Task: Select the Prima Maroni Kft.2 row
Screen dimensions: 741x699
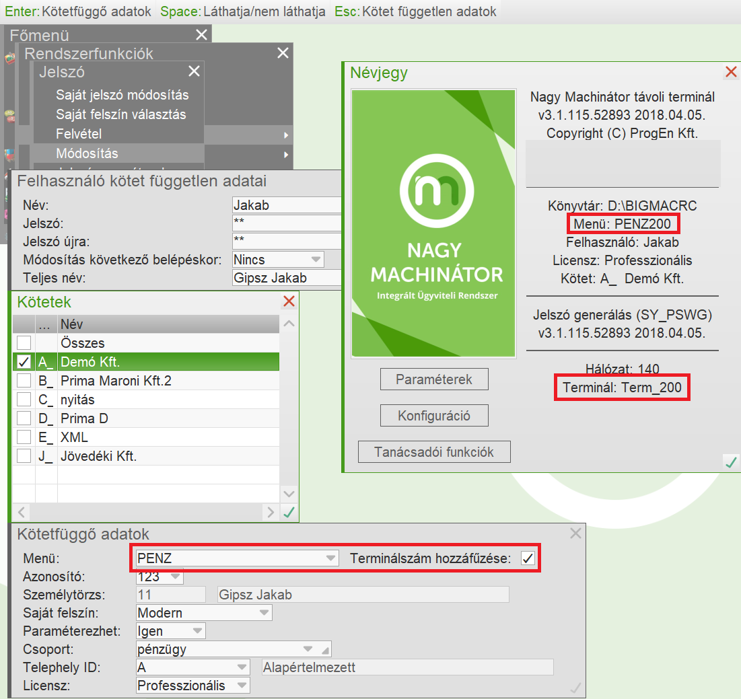Action: [146, 381]
